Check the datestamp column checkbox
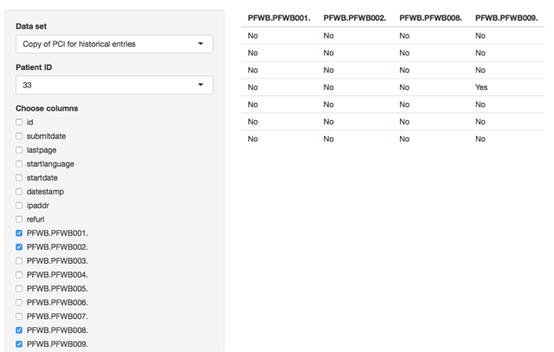The width and height of the screenshot is (554, 352). 20,192
